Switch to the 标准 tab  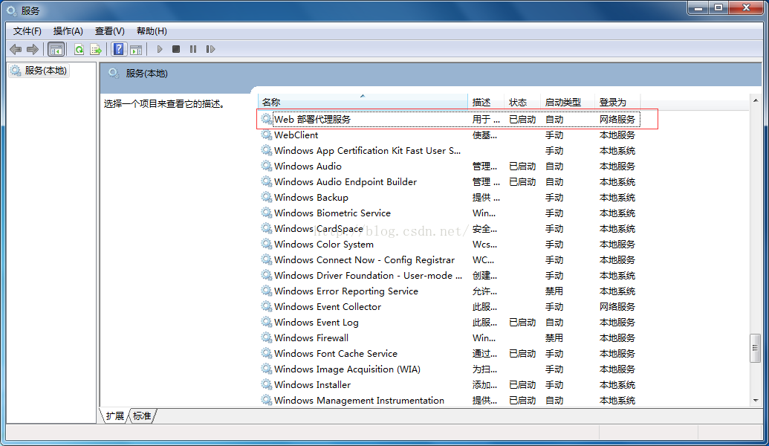pyautogui.click(x=142, y=416)
